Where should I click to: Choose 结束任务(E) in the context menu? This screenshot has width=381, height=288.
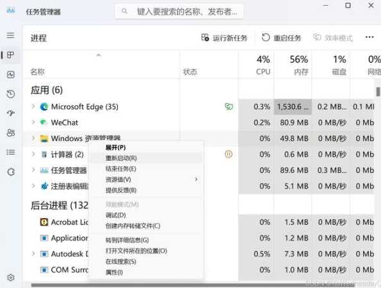point(146,169)
